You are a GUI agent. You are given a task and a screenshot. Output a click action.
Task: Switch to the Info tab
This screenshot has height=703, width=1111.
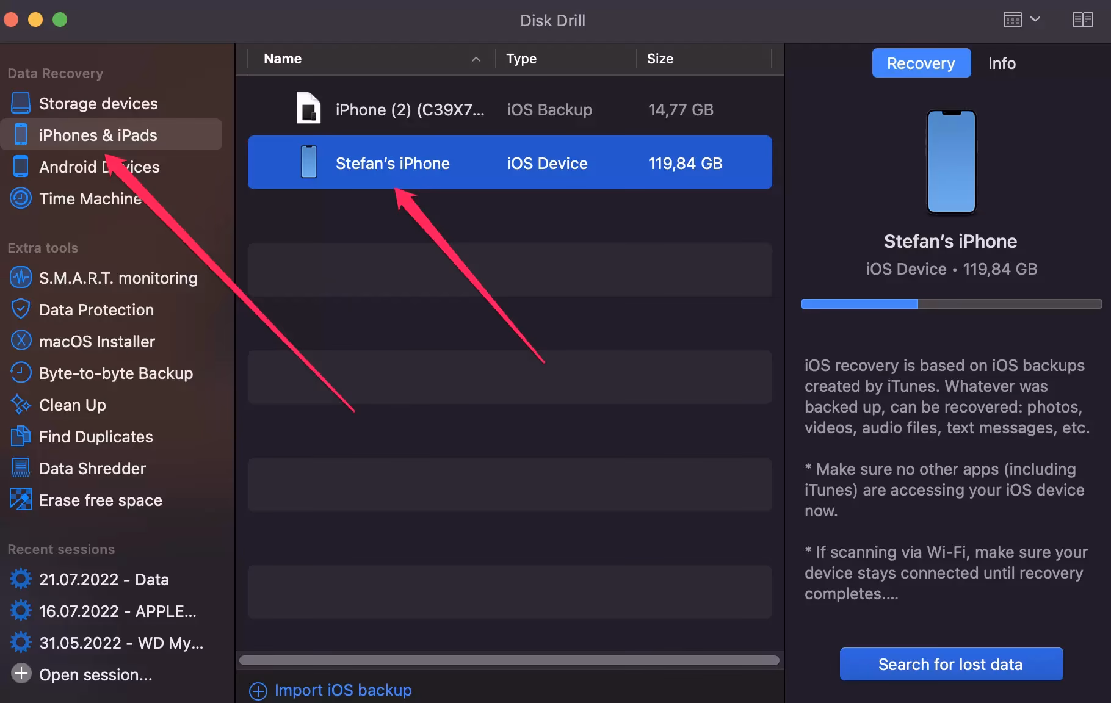1001,63
